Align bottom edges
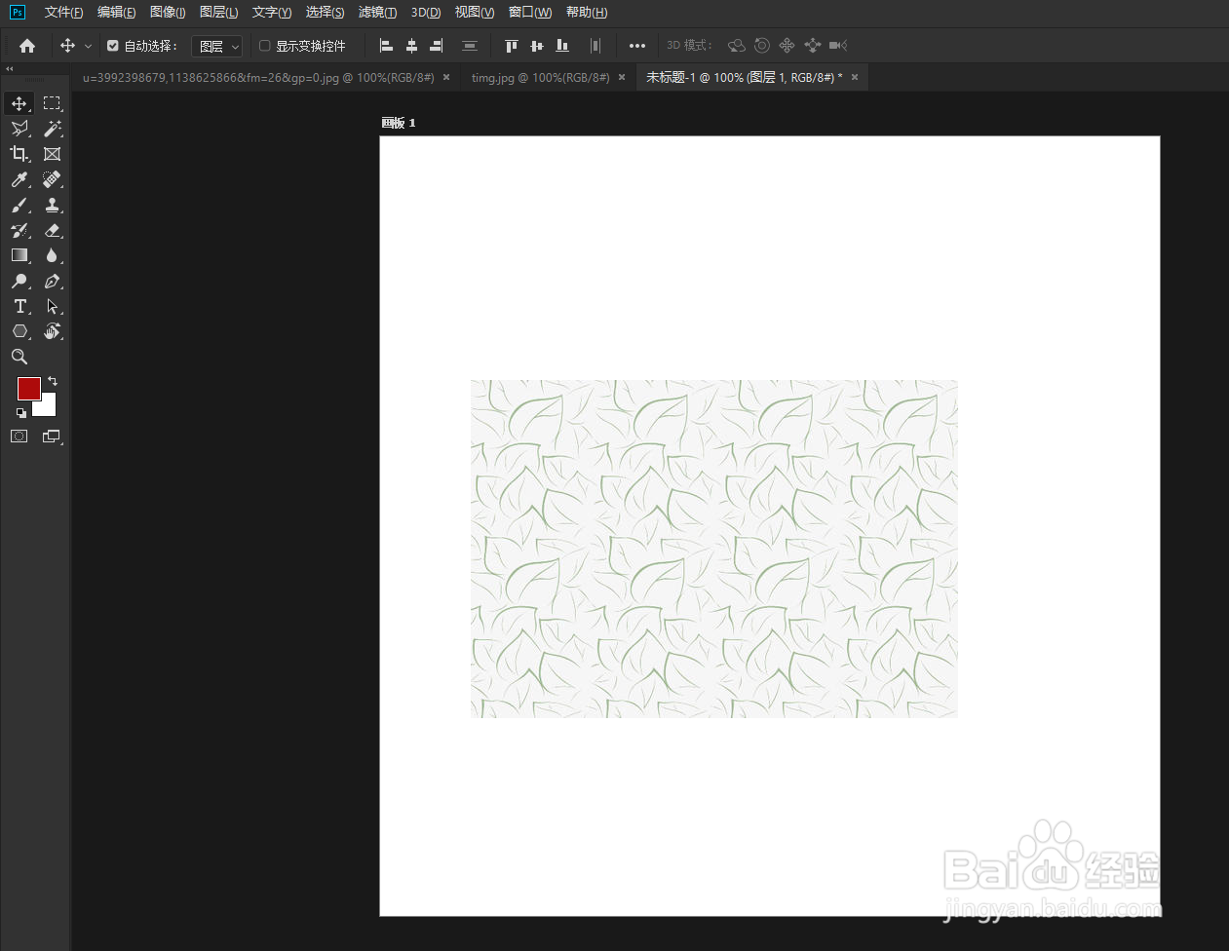1229x951 pixels. pos(561,46)
